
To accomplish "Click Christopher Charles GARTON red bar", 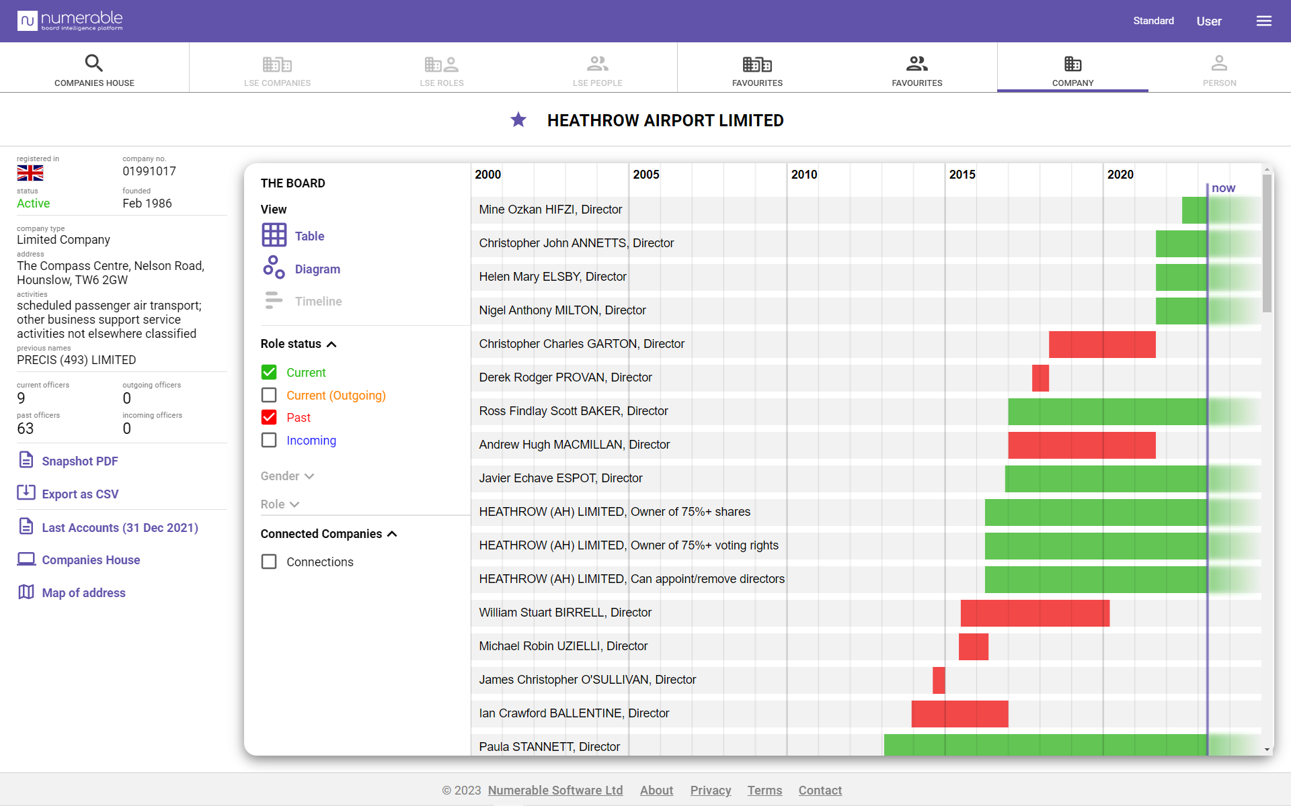I will click(x=1102, y=345).
